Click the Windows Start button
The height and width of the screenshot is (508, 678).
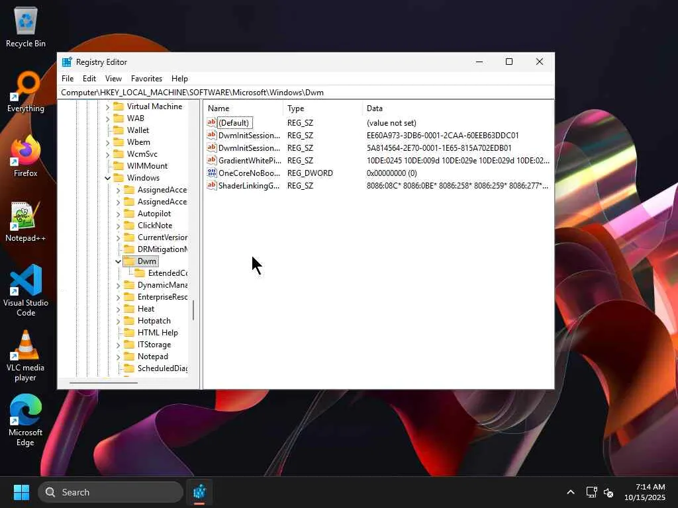(21, 492)
